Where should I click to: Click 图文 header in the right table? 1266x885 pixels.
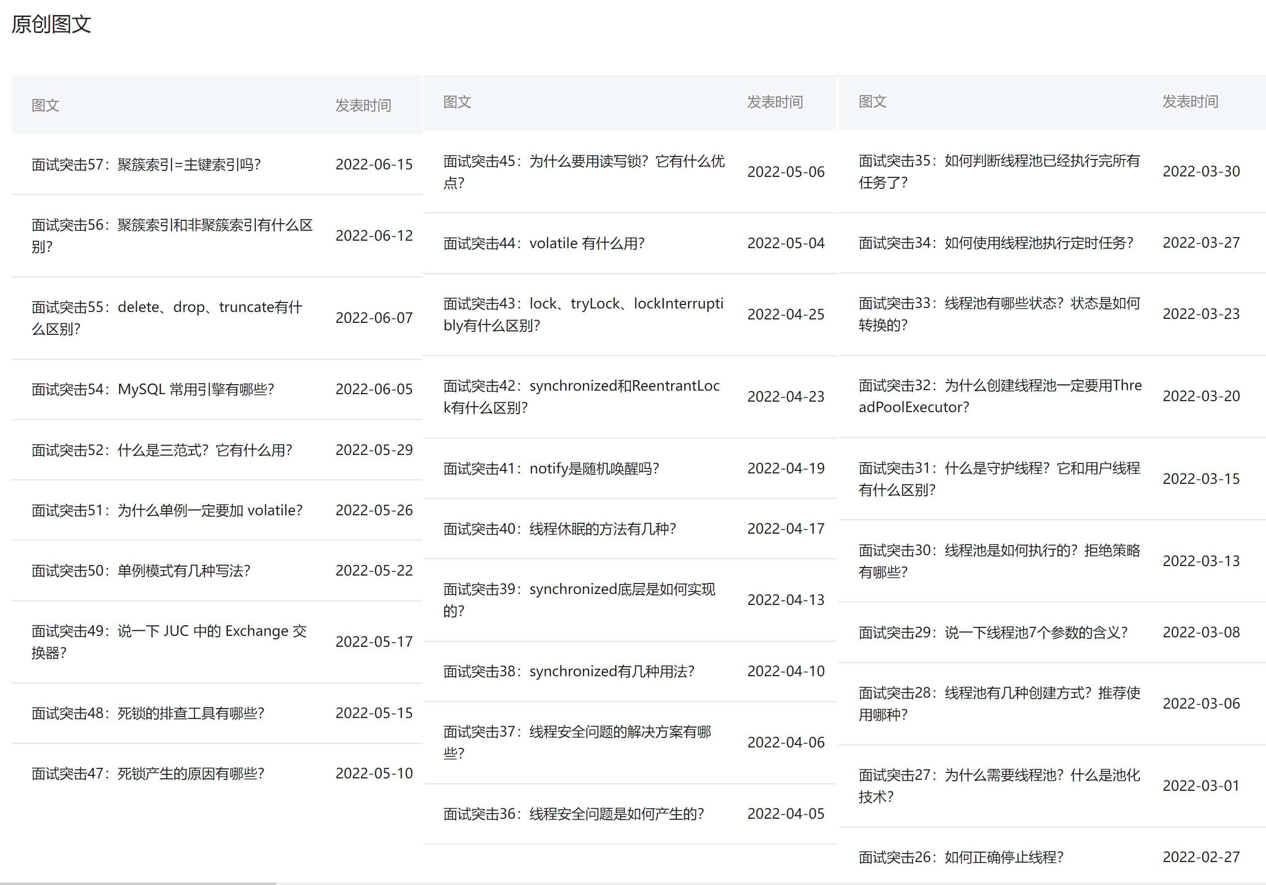[872, 101]
